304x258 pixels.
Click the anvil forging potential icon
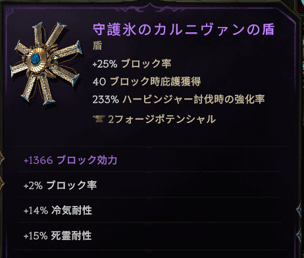99,119
